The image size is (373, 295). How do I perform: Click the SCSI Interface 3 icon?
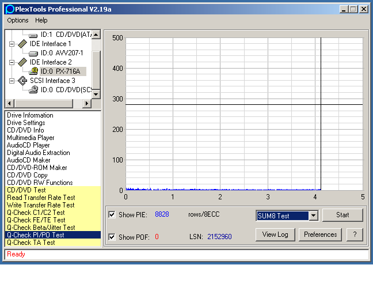tap(22, 81)
